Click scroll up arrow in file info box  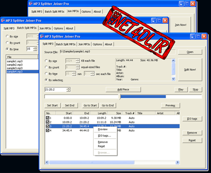(x=173, y=61)
